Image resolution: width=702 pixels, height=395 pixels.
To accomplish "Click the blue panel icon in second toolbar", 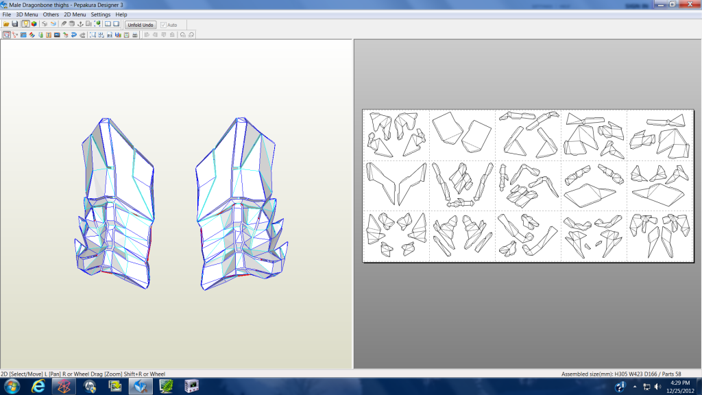I will pos(23,34).
